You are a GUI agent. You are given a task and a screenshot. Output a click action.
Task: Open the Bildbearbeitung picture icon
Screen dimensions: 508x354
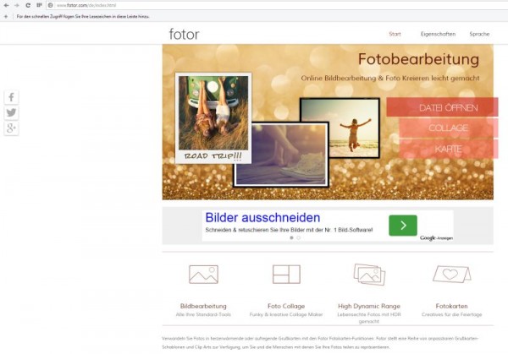[203, 275]
